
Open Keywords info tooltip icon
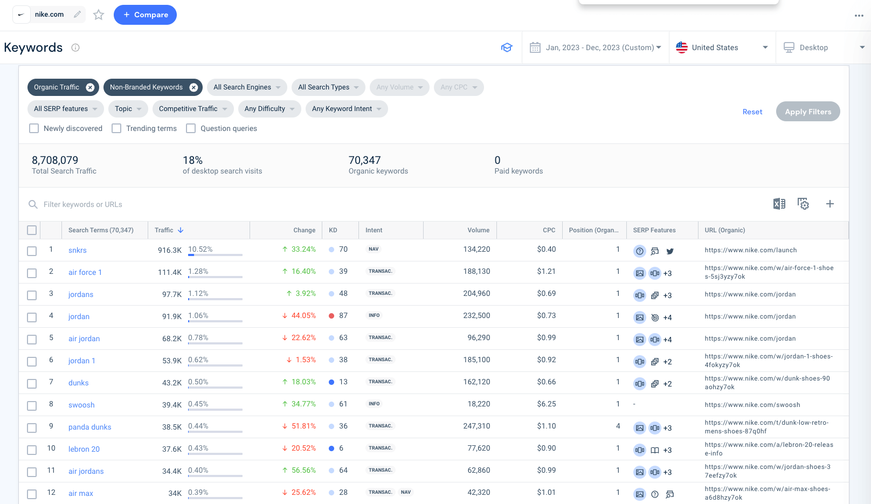pos(75,47)
